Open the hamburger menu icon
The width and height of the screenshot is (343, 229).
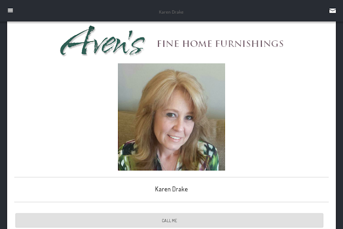(10, 11)
